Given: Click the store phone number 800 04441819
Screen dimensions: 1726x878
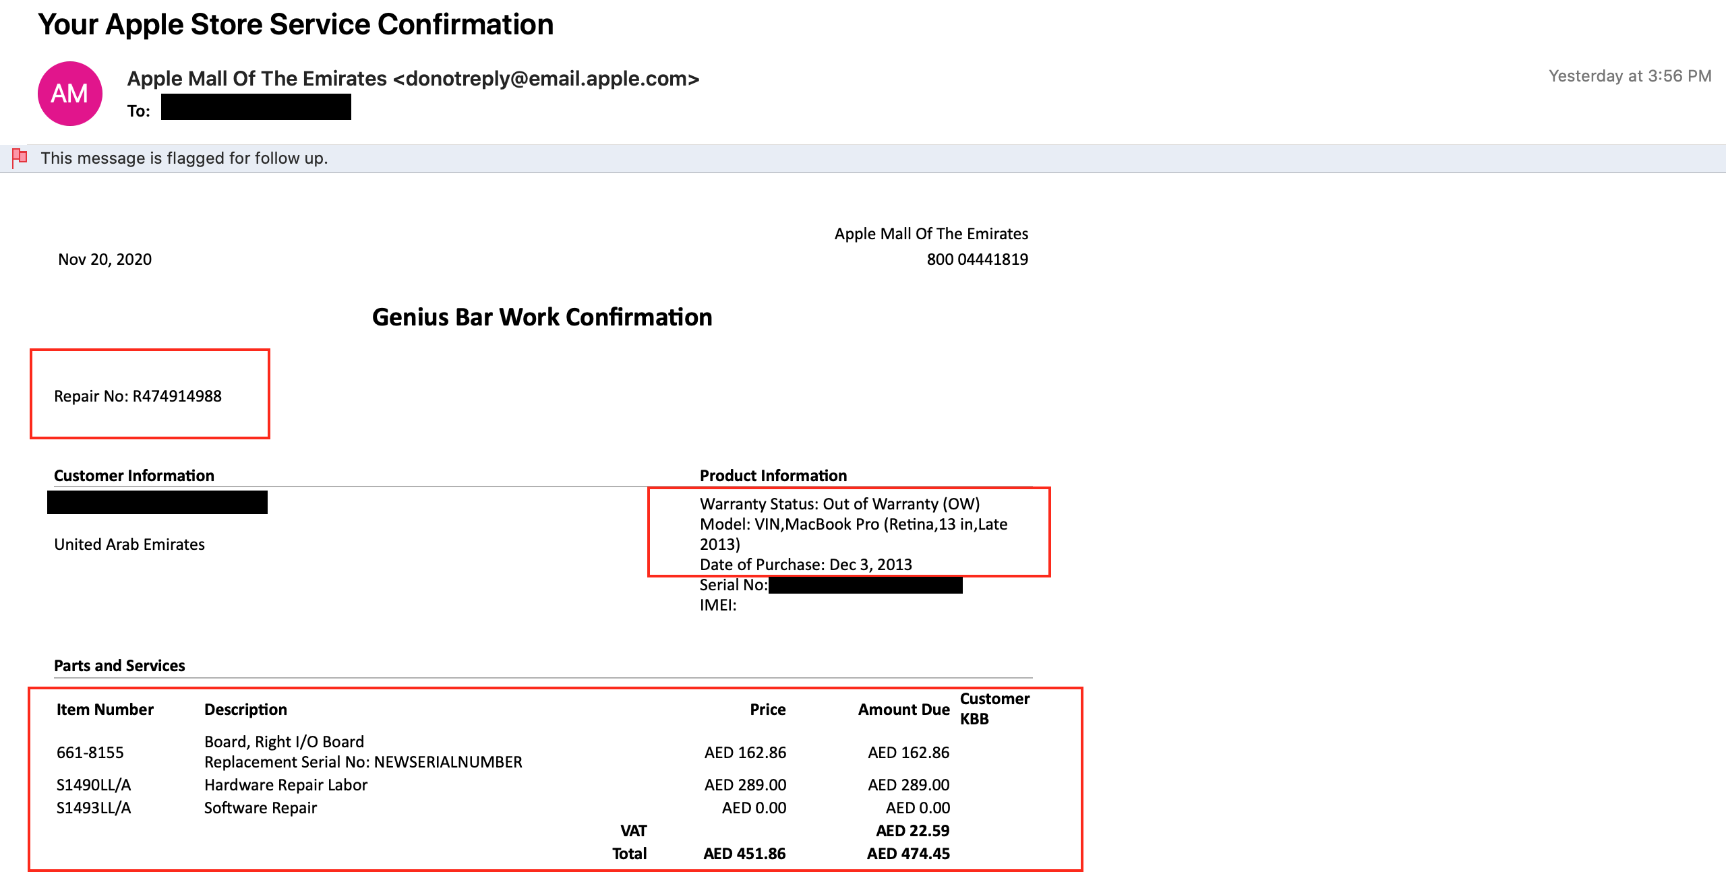Looking at the screenshot, I should click(x=977, y=259).
